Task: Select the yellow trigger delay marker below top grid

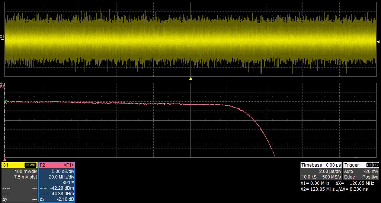Action: click(x=190, y=78)
